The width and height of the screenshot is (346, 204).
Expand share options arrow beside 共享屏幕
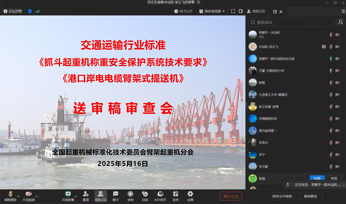(x=76, y=196)
